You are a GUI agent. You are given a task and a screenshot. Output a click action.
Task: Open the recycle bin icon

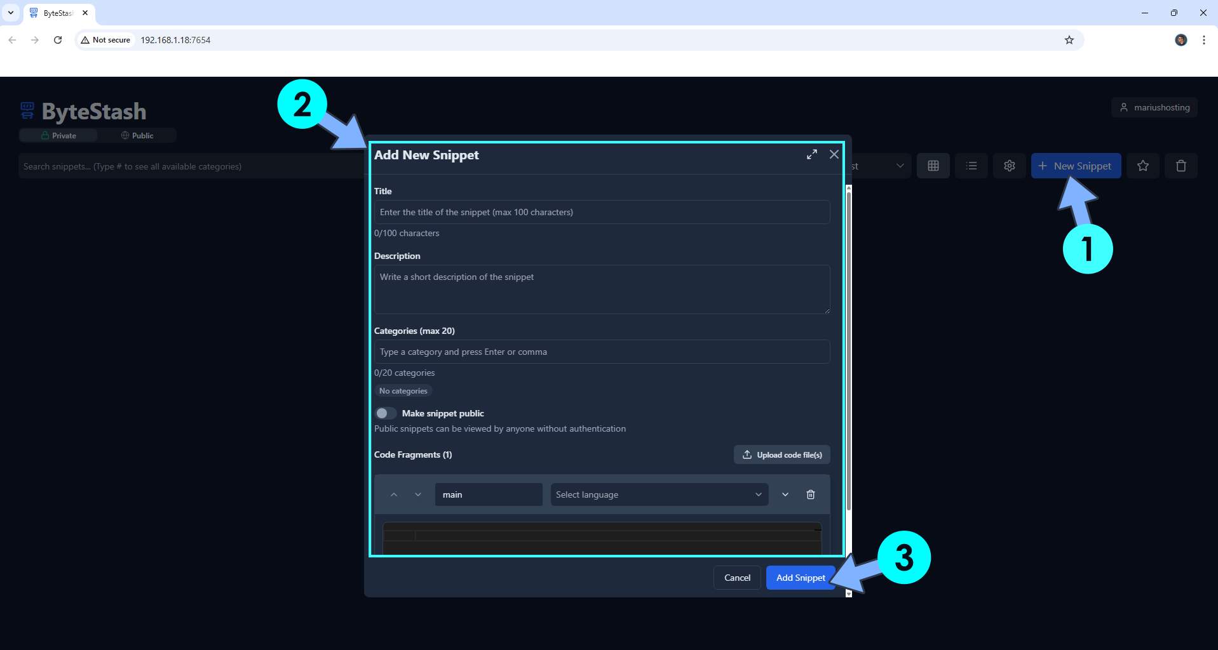(1180, 166)
